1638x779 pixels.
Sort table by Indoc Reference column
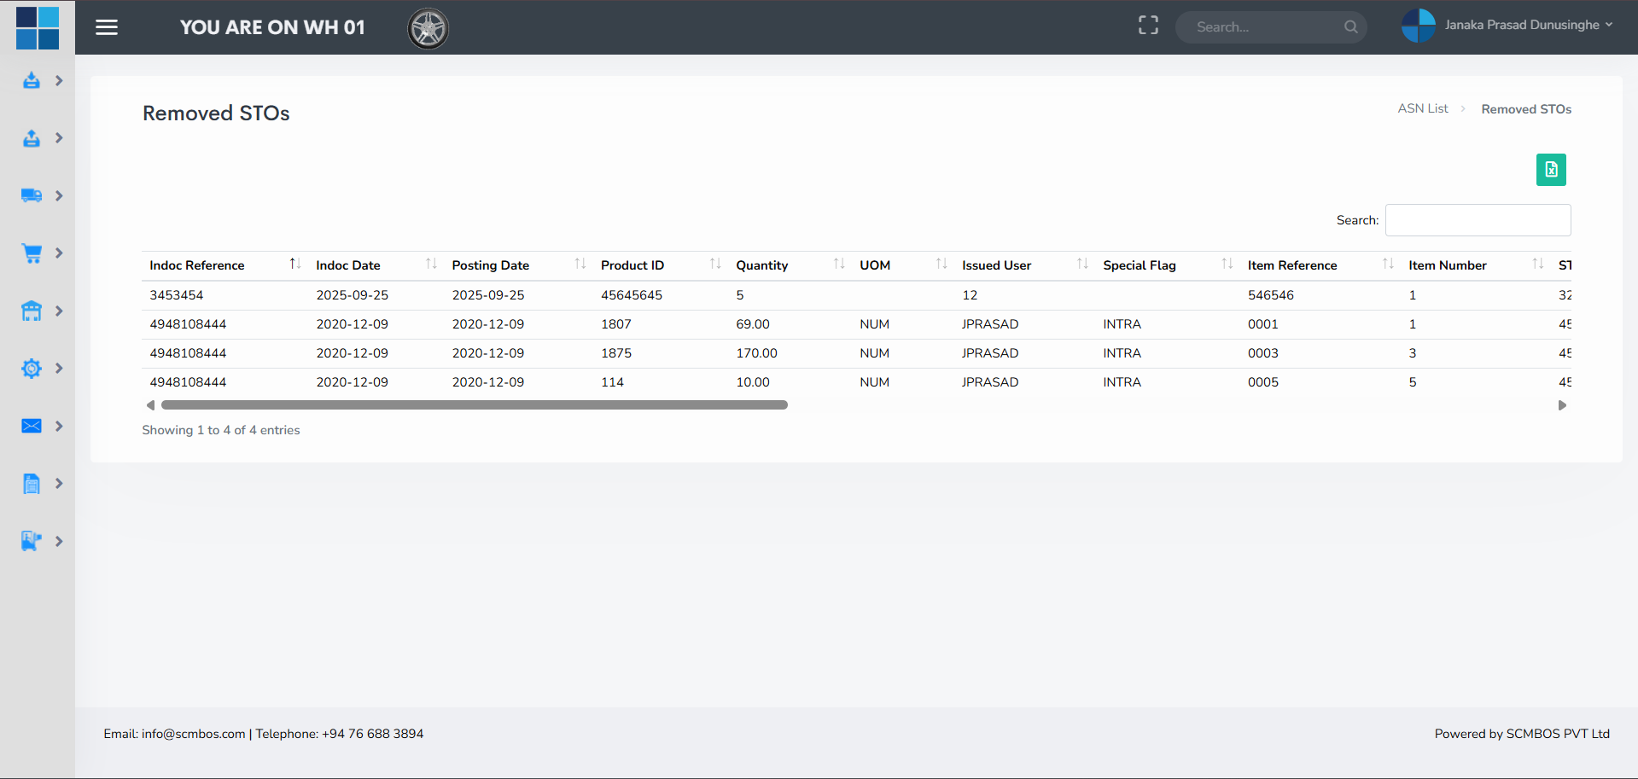click(x=197, y=265)
